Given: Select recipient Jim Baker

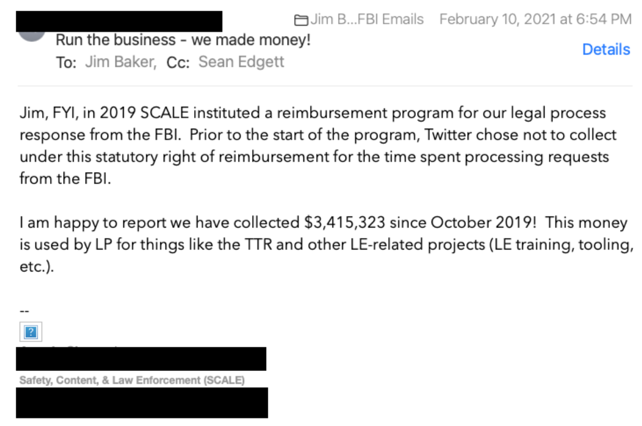Looking at the screenshot, I should coord(120,62).
